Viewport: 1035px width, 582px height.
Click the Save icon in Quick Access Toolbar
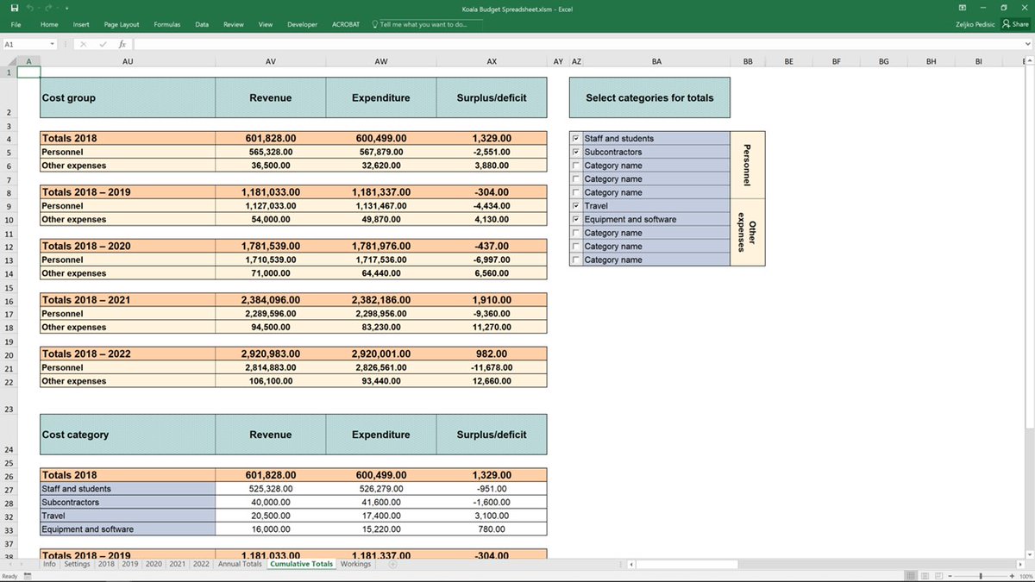(x=15, y=7)
